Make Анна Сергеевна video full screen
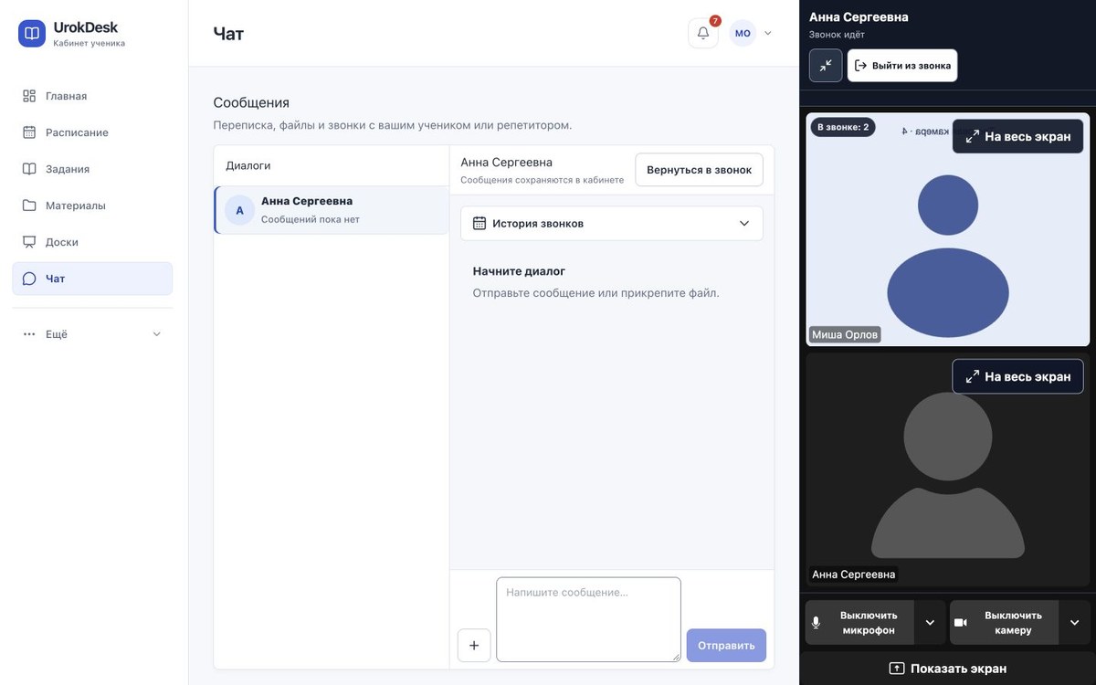 (1017, 376)
